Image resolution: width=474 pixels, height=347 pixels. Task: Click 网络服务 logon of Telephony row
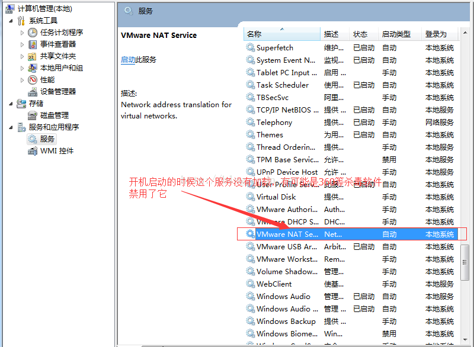click(x=440, y=123)
